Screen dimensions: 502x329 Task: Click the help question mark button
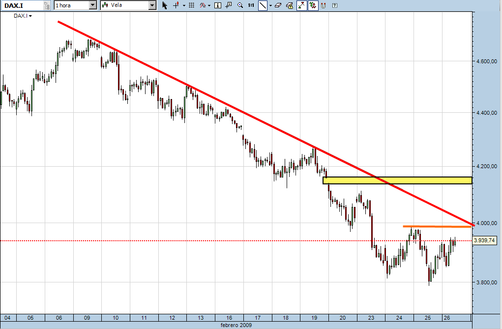(x=335, y=5)
